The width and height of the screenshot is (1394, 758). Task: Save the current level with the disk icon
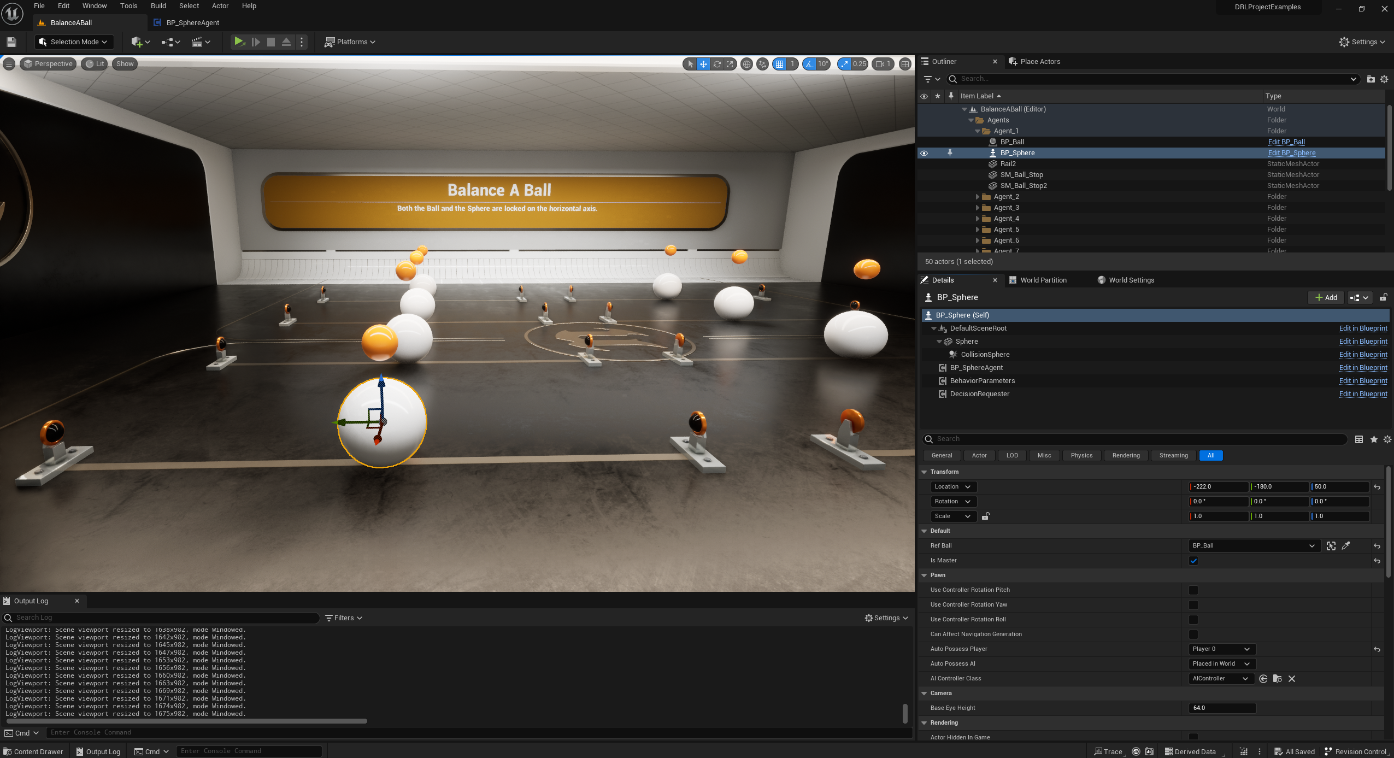[x=11, y=42]
